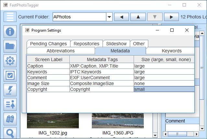207x139 pixels.
Task: Open the folder icon in sidebar
Action: (10, 46)
